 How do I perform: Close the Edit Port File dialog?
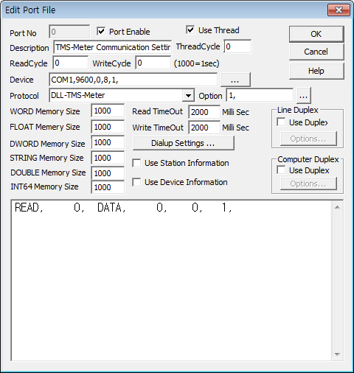pos(339,10)
